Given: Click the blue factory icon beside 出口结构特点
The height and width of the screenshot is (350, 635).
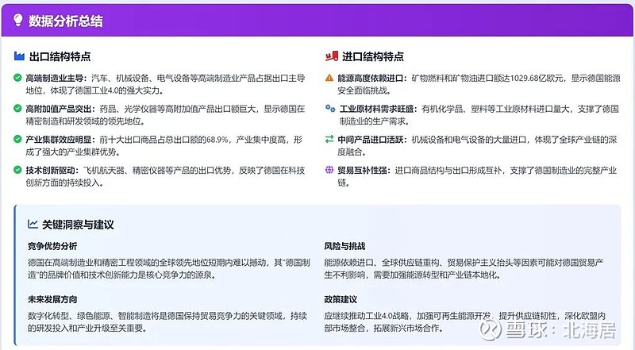Looking at the screenshot, I should click(x=19, y=56).
